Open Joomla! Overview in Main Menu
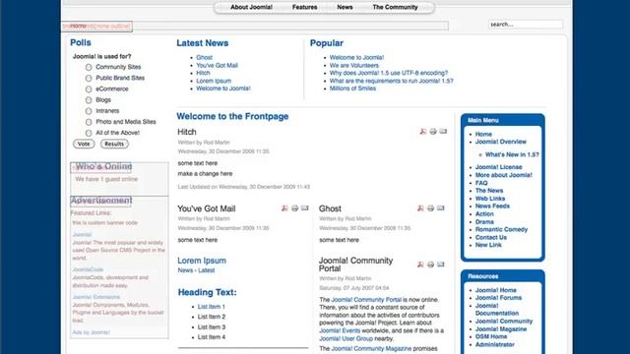 coord(501,142)
